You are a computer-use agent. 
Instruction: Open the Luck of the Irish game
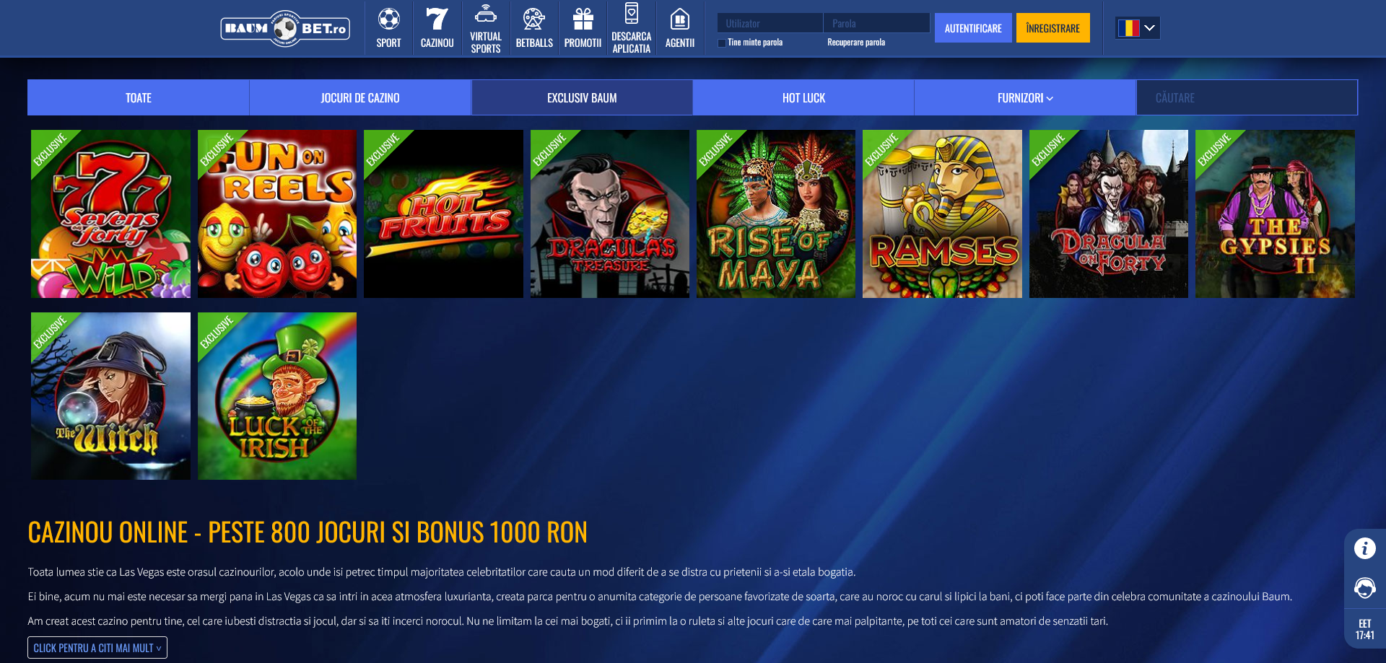pos(277,396)
